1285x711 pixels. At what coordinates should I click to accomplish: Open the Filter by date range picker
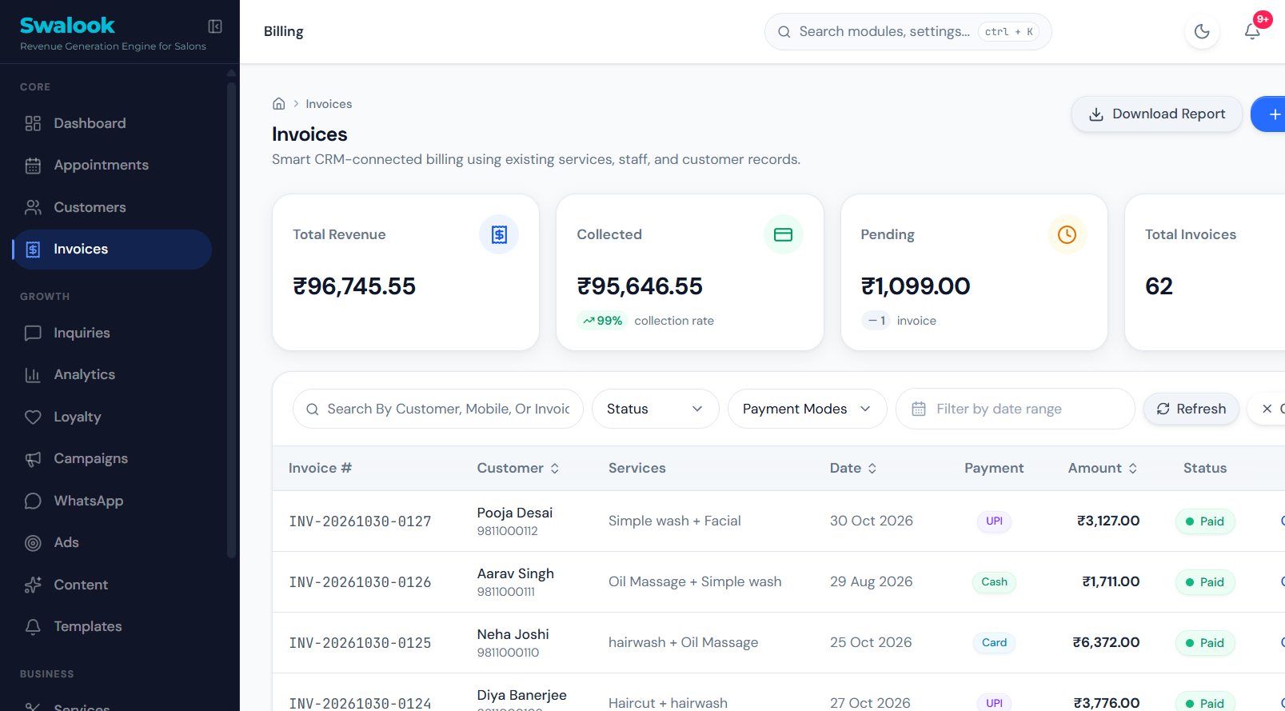(1016, 409)
